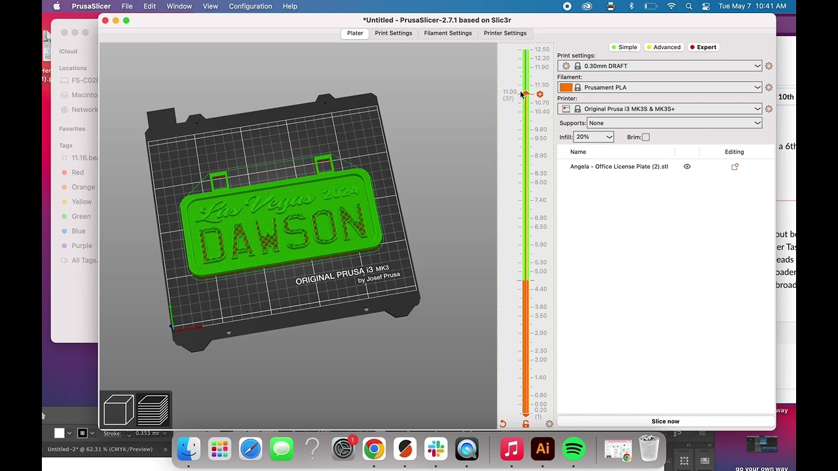Open Slack from the dock
This screenshot has height=471, width=838.
pyautogui.click(x=435, y=449)
